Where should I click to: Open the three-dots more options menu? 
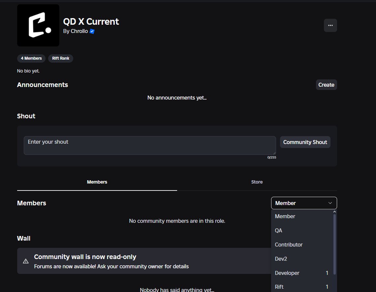[330, 25]
